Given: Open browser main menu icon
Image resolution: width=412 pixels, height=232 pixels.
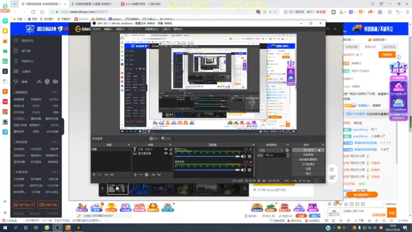Looking at the screenshot, I should (407, 12).
